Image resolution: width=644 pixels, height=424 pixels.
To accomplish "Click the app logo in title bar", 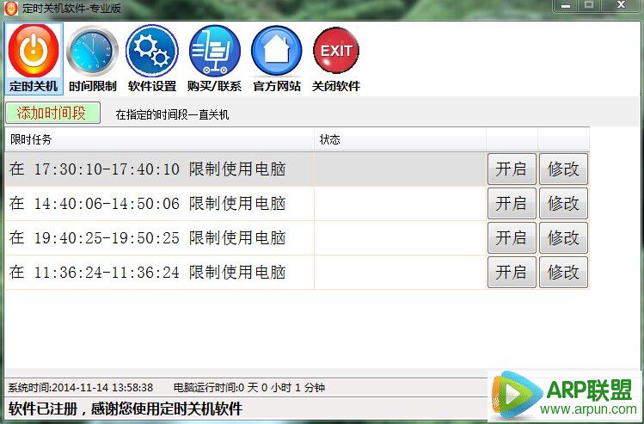I will 11,8.
